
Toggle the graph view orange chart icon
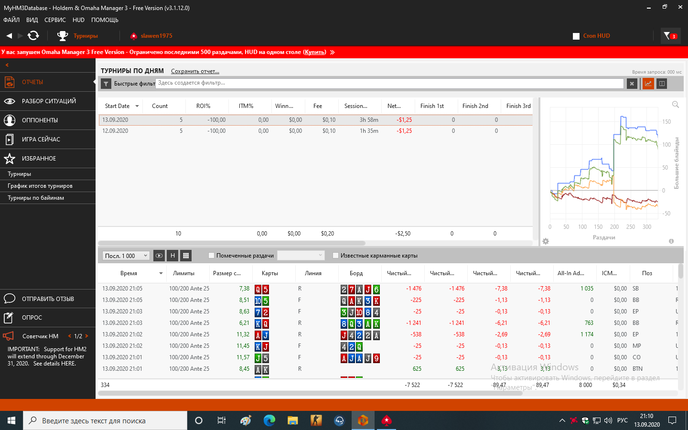tap(648, 84)
